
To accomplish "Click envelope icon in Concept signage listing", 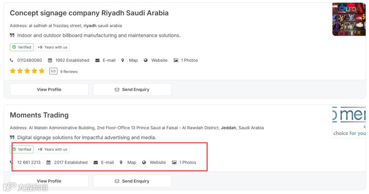I will tap(97, 60).
